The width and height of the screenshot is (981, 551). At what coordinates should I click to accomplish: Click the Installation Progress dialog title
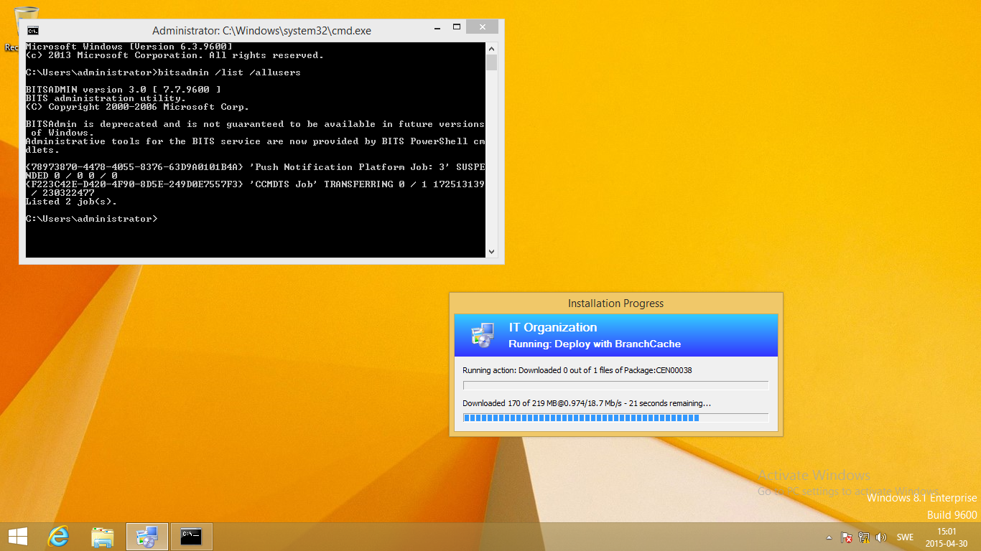(615, 303)
